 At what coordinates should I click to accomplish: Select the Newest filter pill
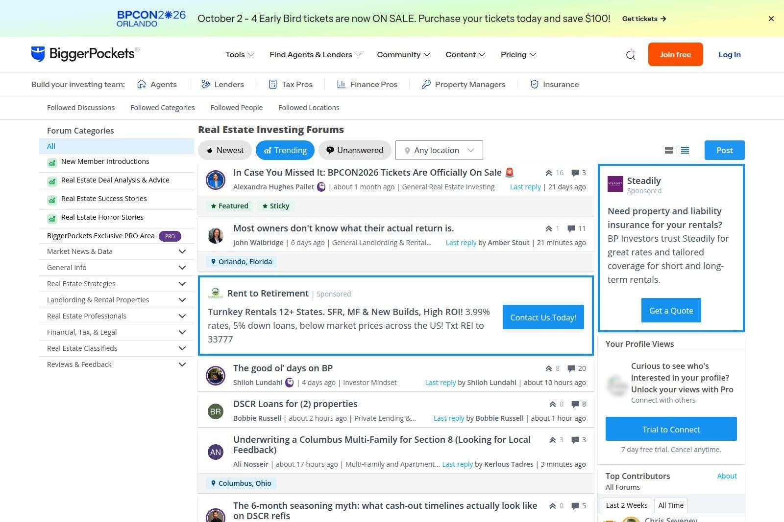click(225, 150)
